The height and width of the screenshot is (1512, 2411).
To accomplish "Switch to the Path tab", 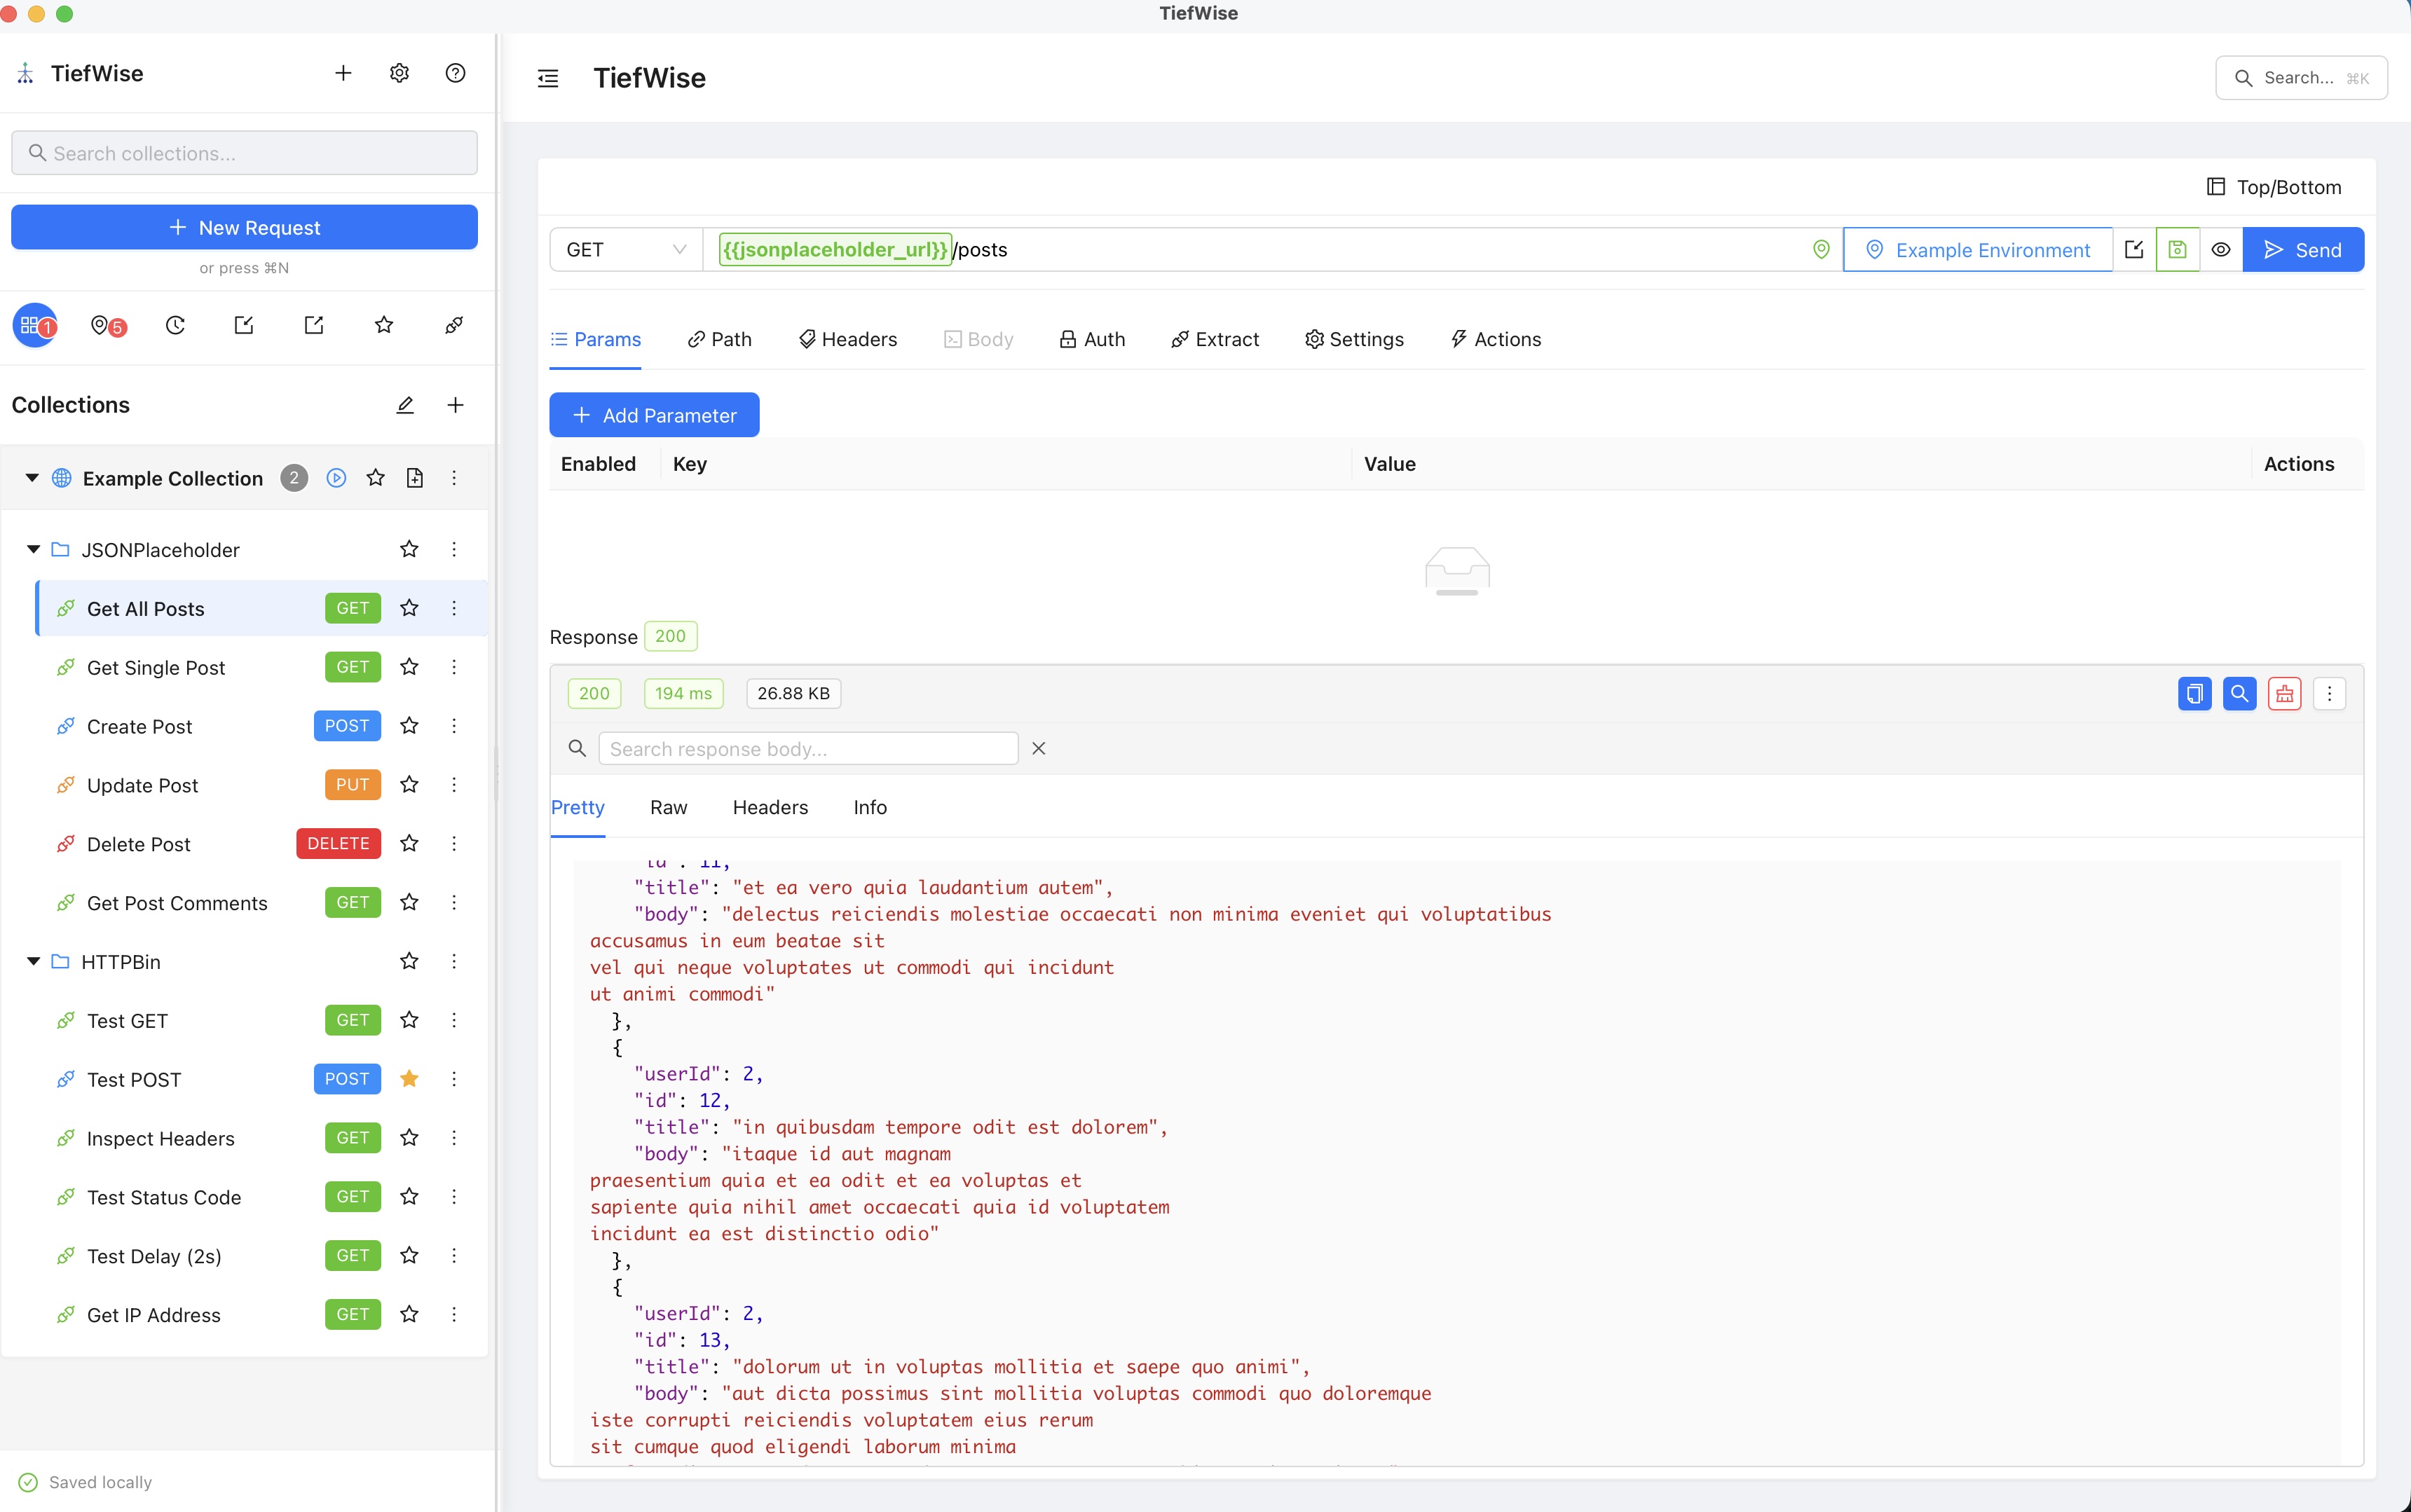I will 719,340.
